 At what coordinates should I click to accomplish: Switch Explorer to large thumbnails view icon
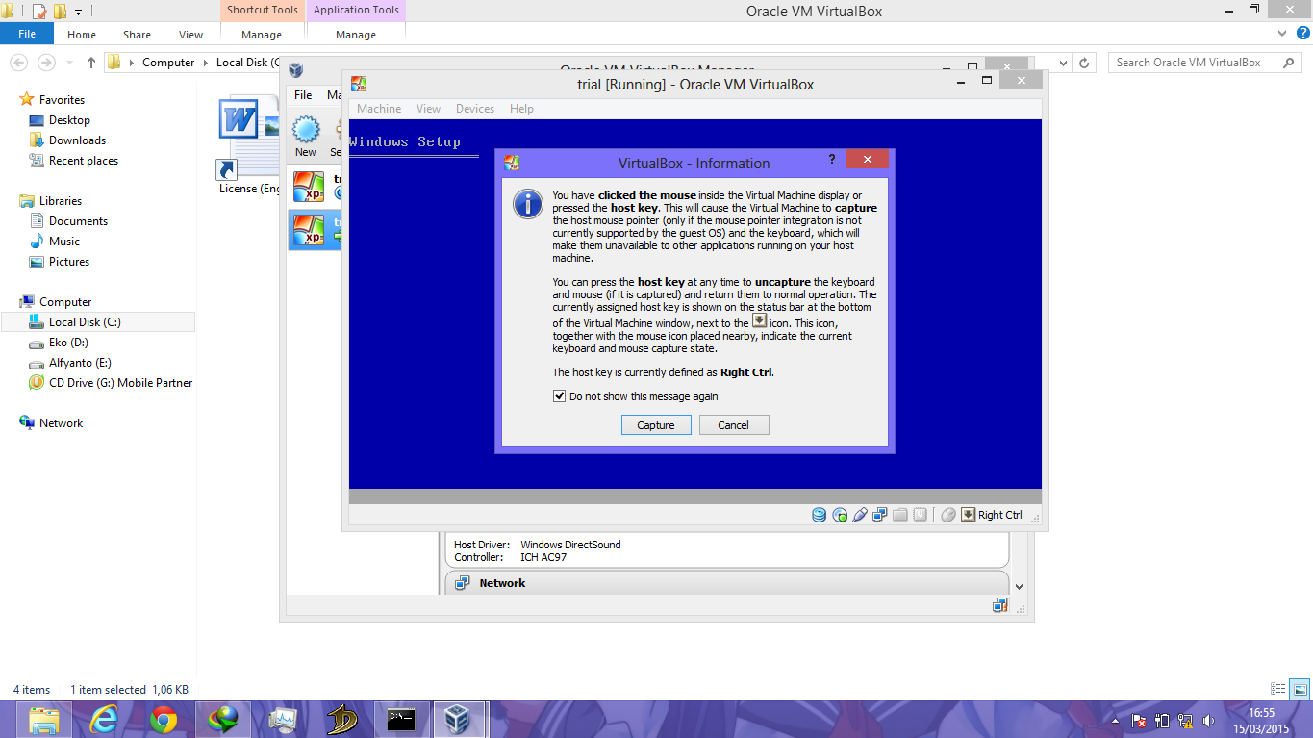click(1300, 689)
